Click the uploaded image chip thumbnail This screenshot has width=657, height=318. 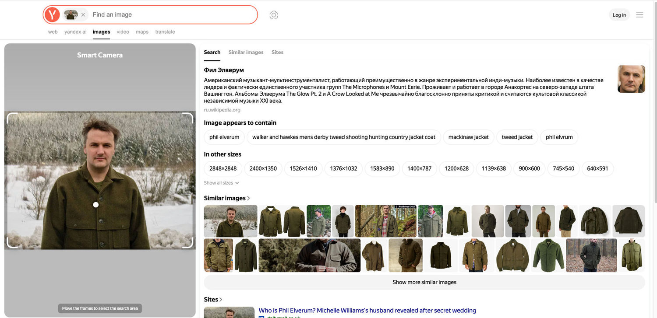[71, 15]
